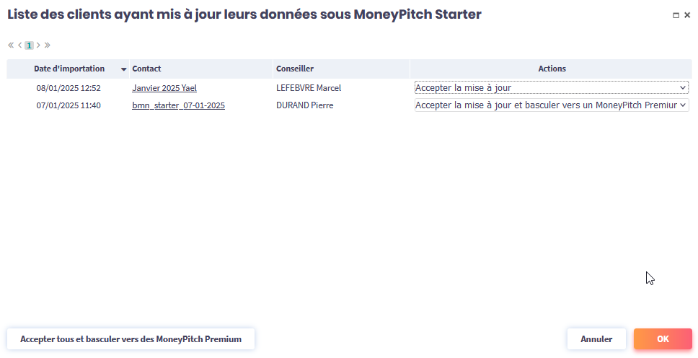Click the Date d'importation column header
The height and width of the screenshot is (358, 698).
pyautogui.click(x=69, y=69)
